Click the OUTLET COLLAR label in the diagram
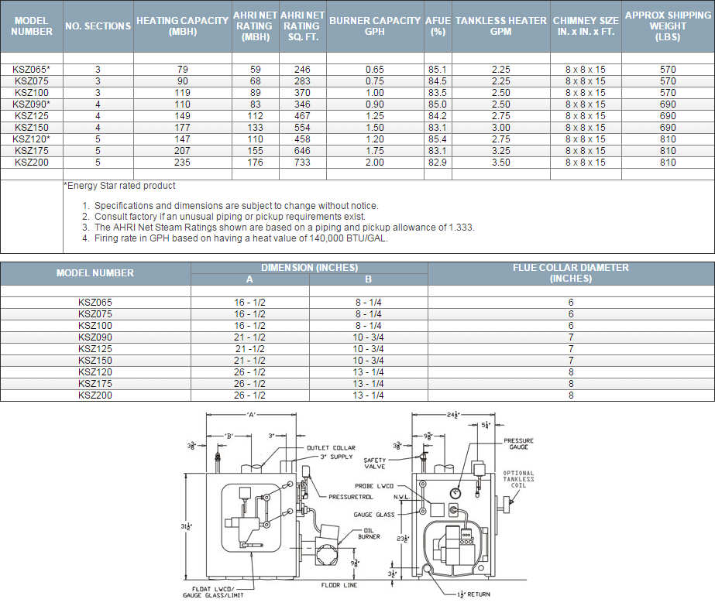715x606 pixels. 331,448
